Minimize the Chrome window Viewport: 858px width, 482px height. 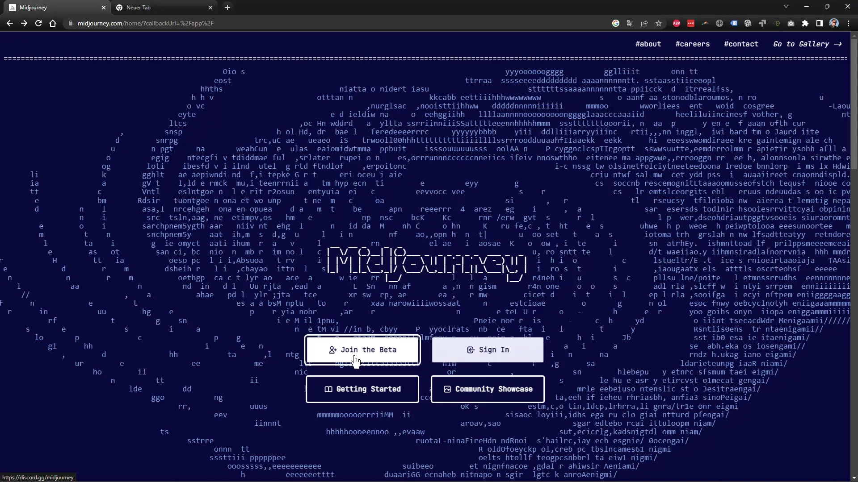pyautogui.click(x=807, y=7)
